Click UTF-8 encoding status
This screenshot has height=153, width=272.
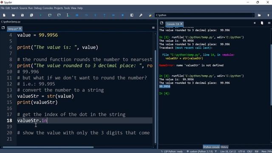[x=241, y=152]
